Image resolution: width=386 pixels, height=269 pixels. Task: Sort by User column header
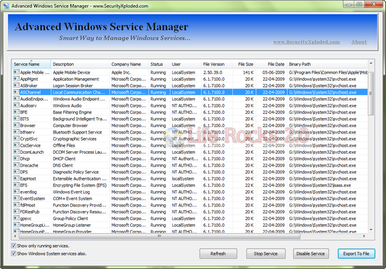pyautogui.click(x=185, y=65)
